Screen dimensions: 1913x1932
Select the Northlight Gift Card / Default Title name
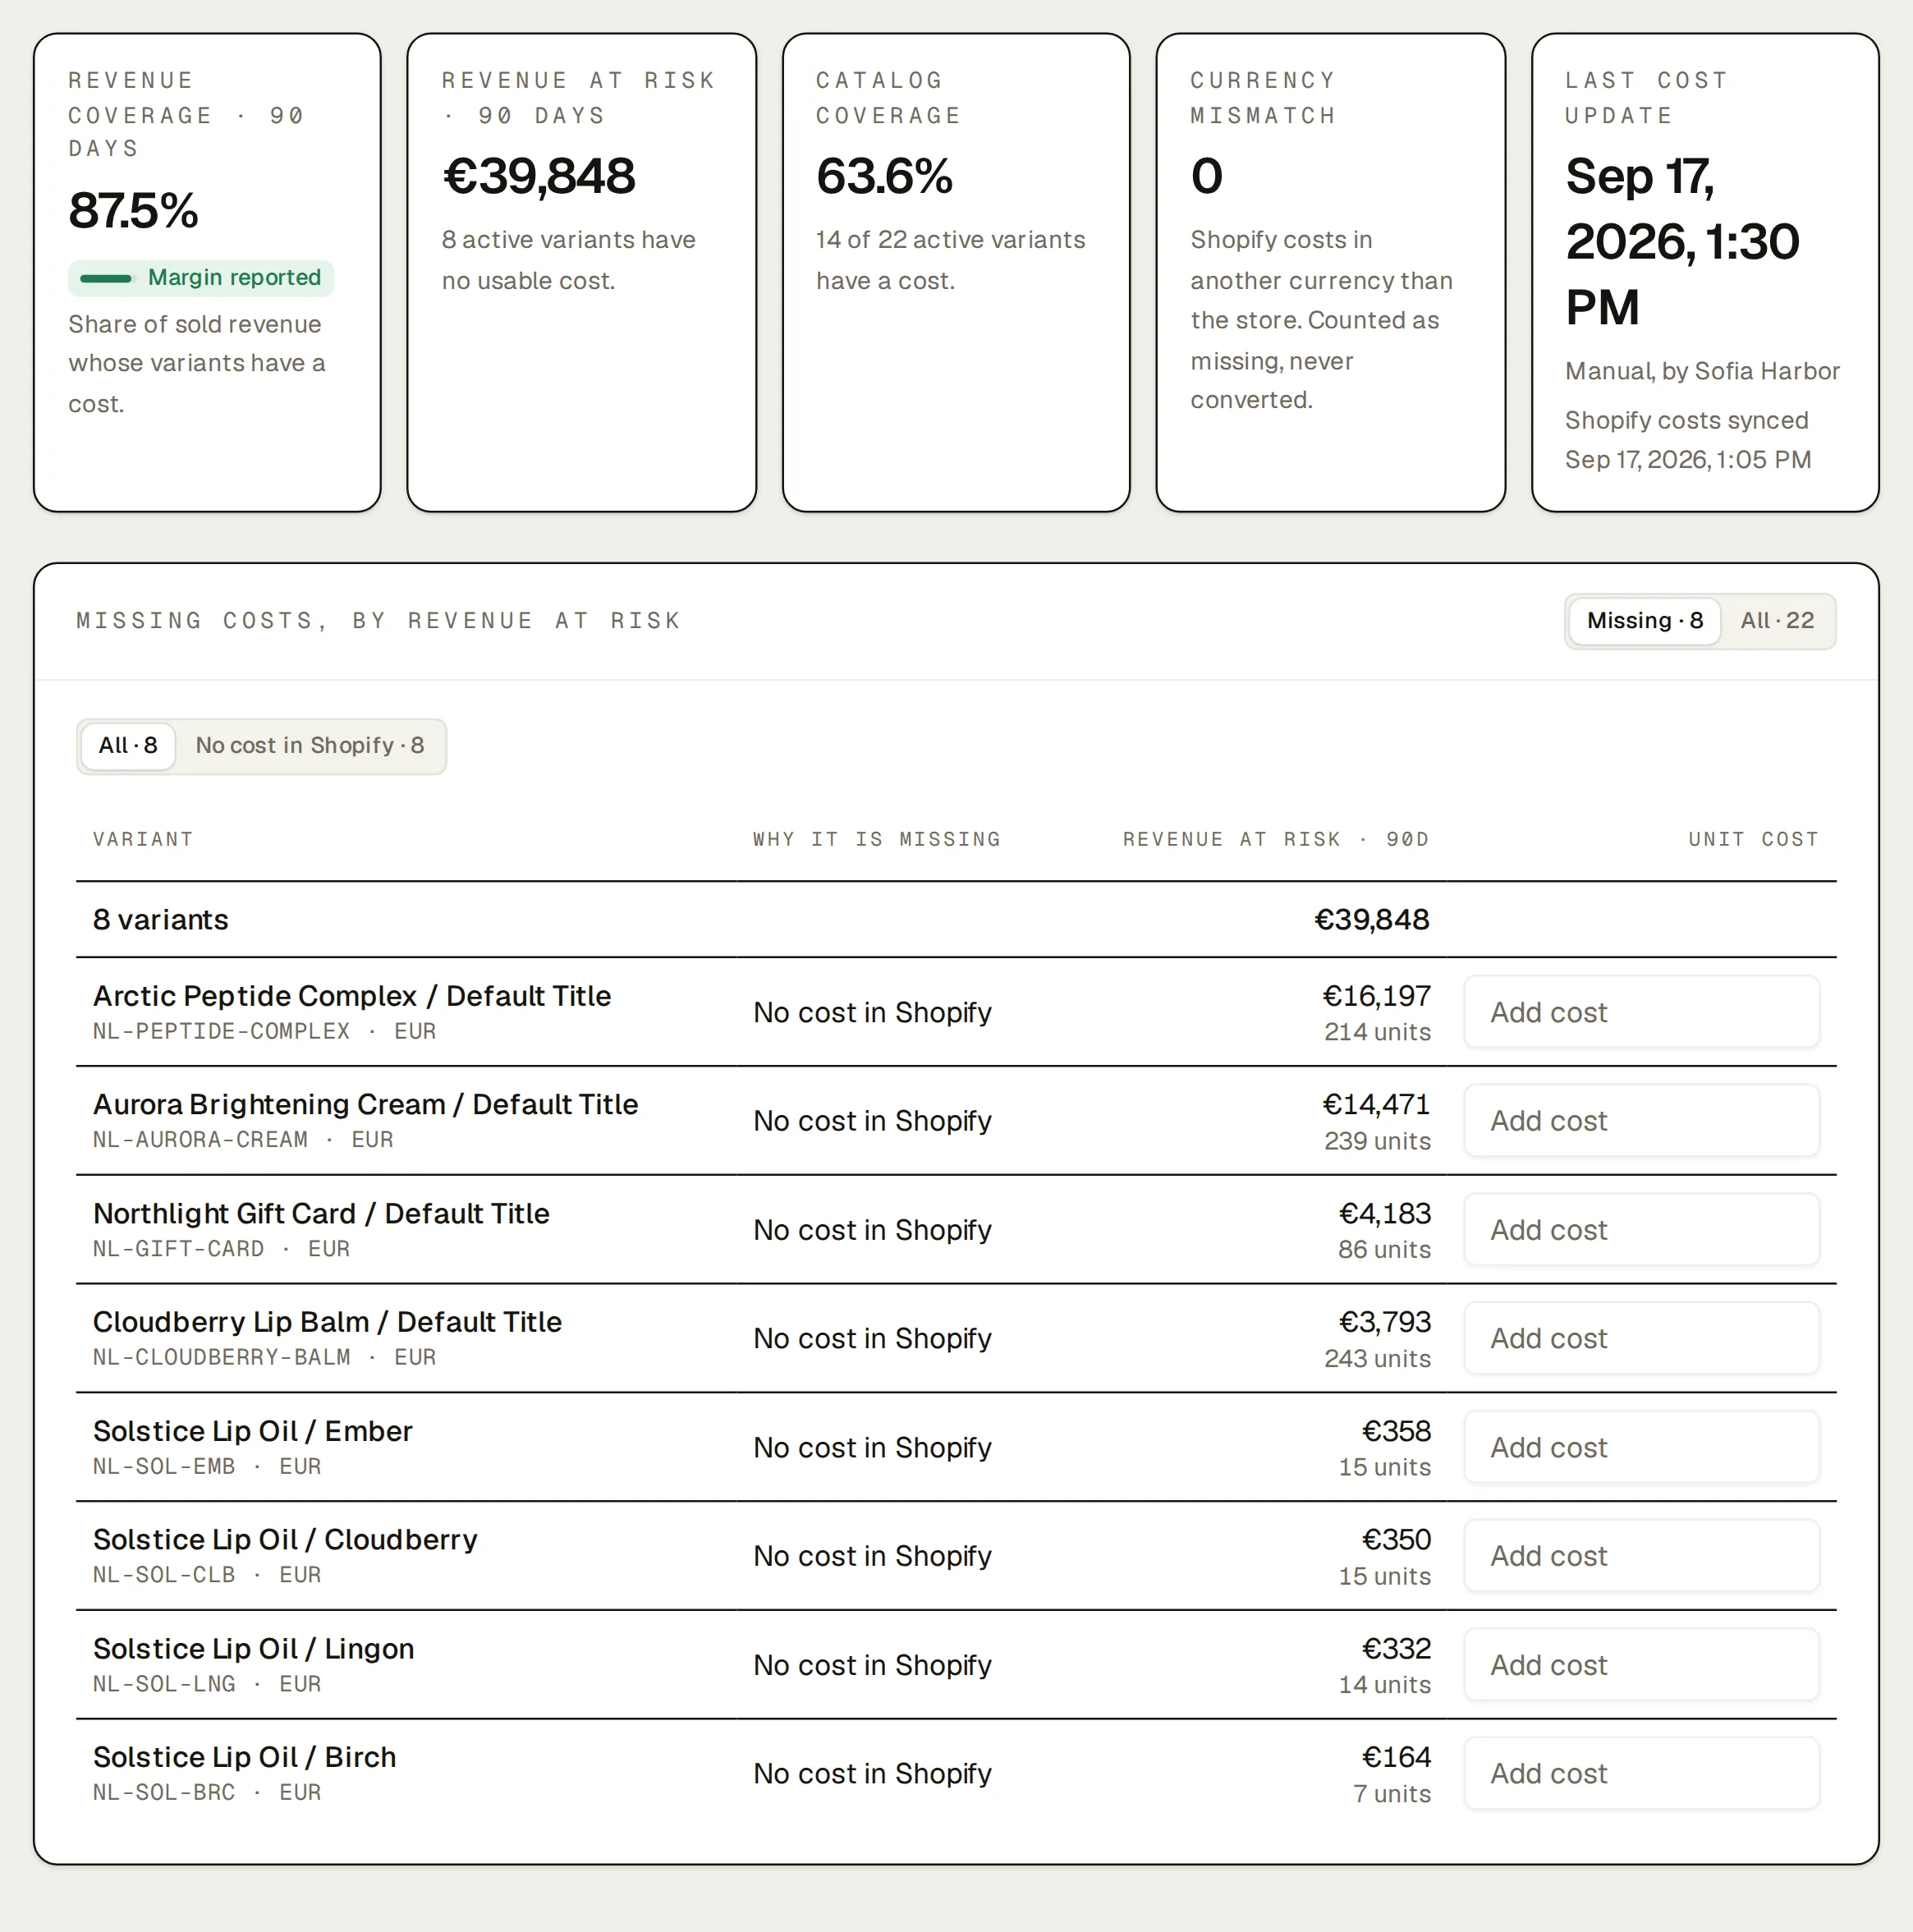pyautogui.click(x=321, y=1214)
